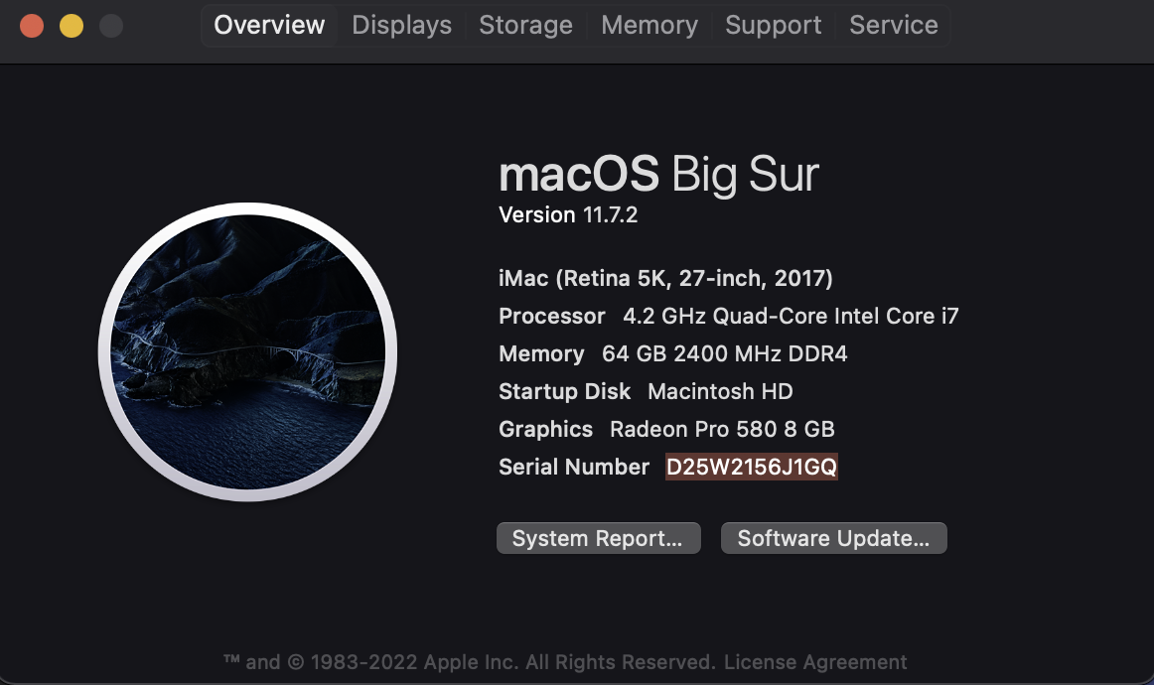
Task: Click the Graphics Radeon Pro 580 line
Action: point(666,429)
